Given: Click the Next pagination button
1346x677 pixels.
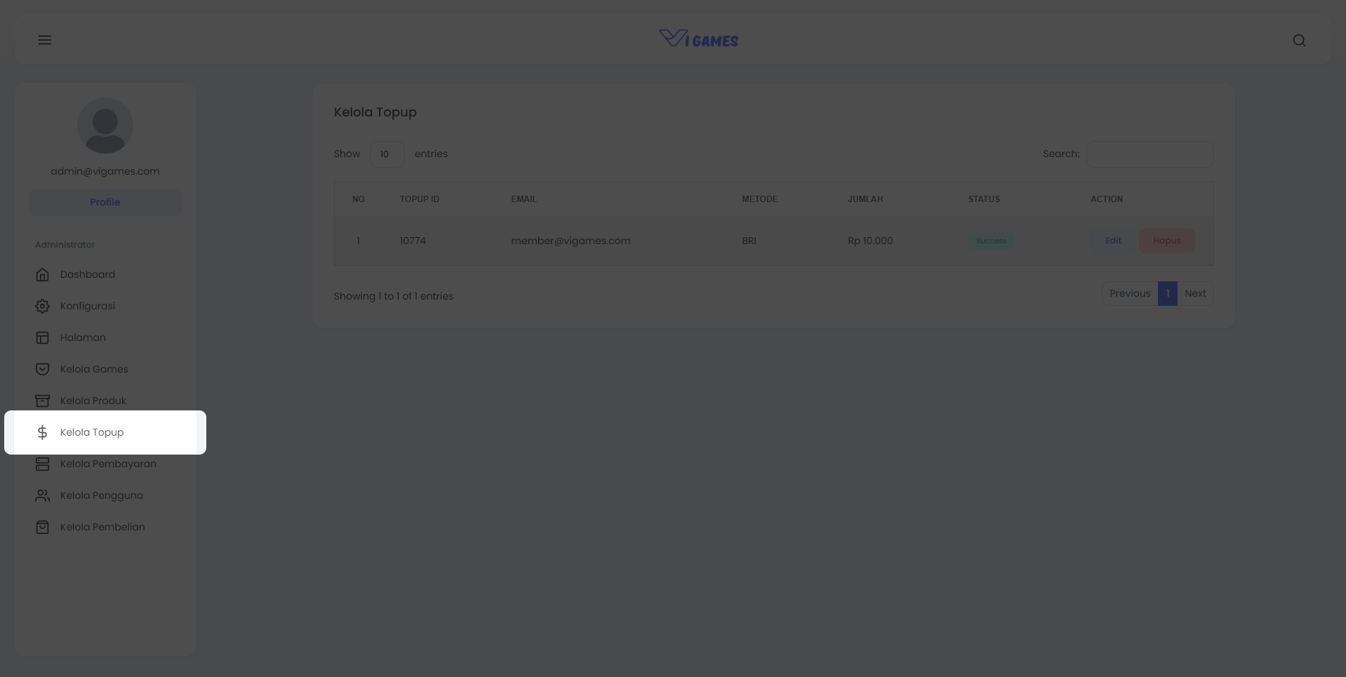Looking at the screenshot, I should [1195, 293].
